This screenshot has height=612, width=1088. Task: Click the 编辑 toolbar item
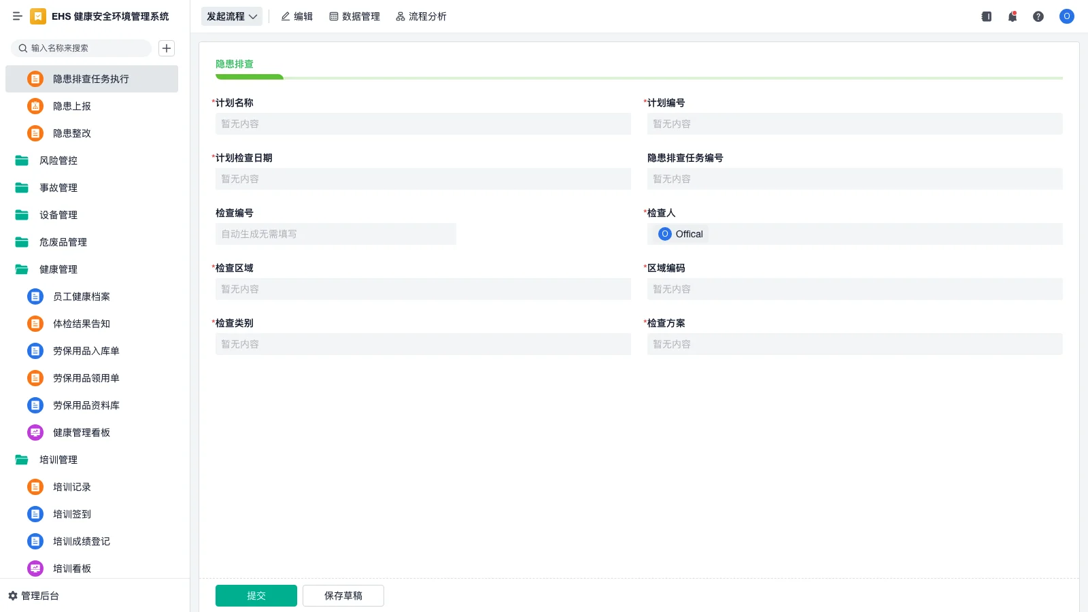click(296, 16)
